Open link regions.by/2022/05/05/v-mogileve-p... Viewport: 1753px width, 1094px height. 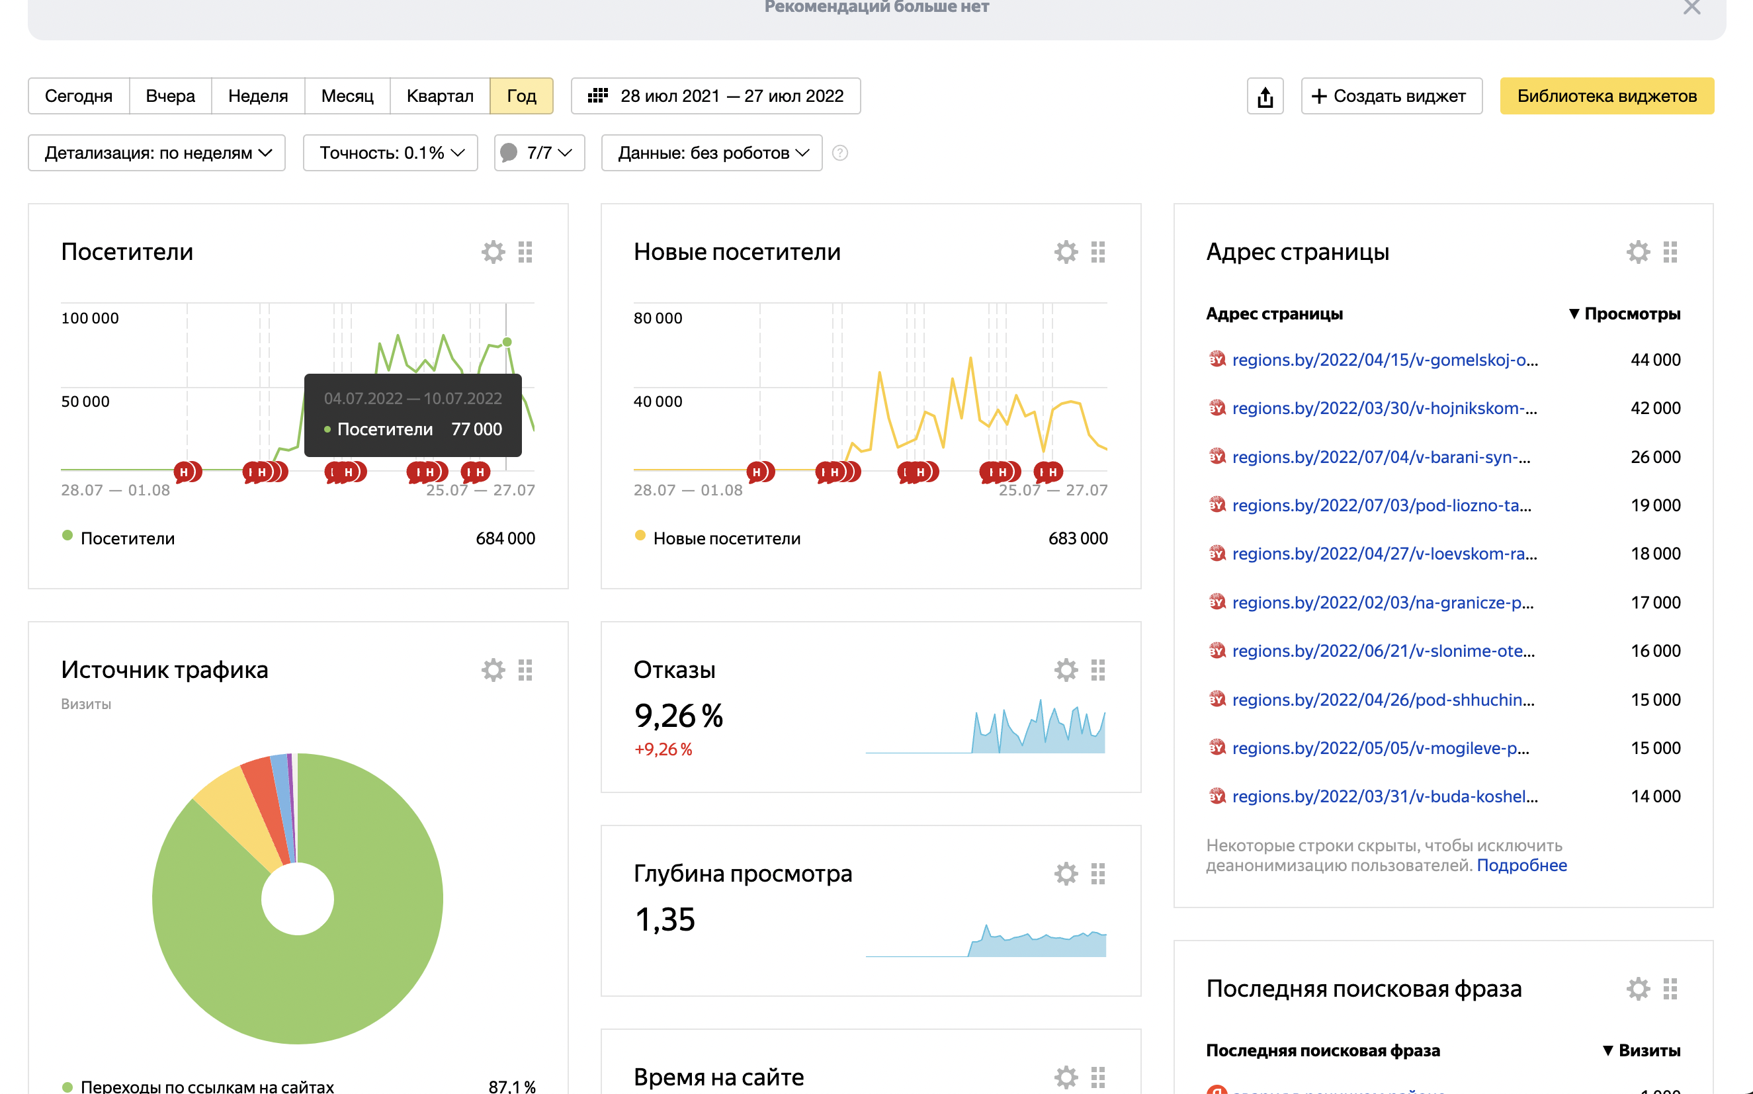[1381, 748]
